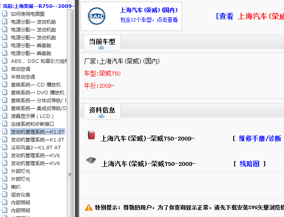Image resolution: width=284 pixels, height=217 pixels.
Task: Click the red 年份:2009- text
Action: coord(99,86)
